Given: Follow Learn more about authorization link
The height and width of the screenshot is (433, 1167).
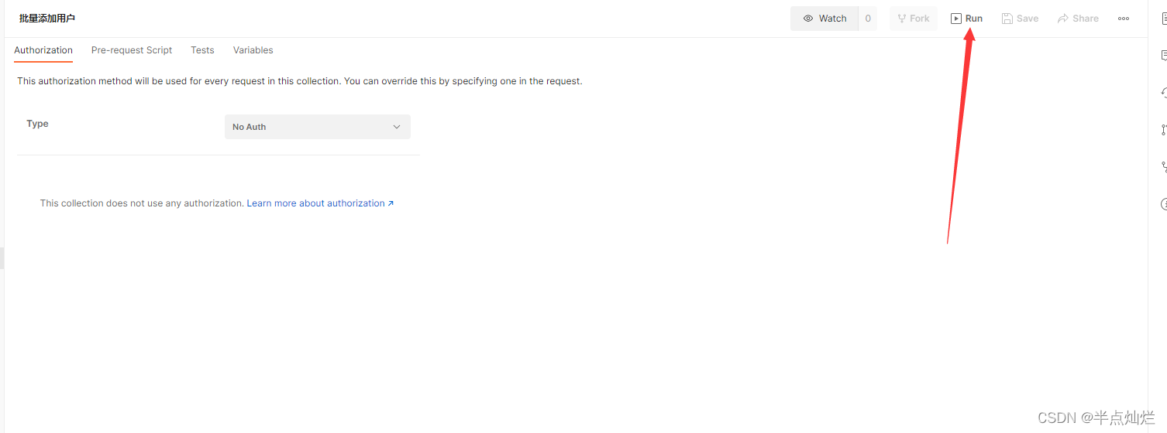Looking at the screenshot, I should [320, 203].
